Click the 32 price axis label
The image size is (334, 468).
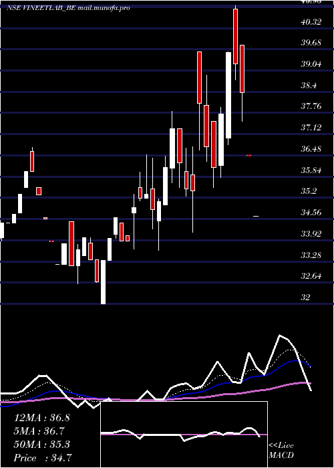[x=306, y=298]
